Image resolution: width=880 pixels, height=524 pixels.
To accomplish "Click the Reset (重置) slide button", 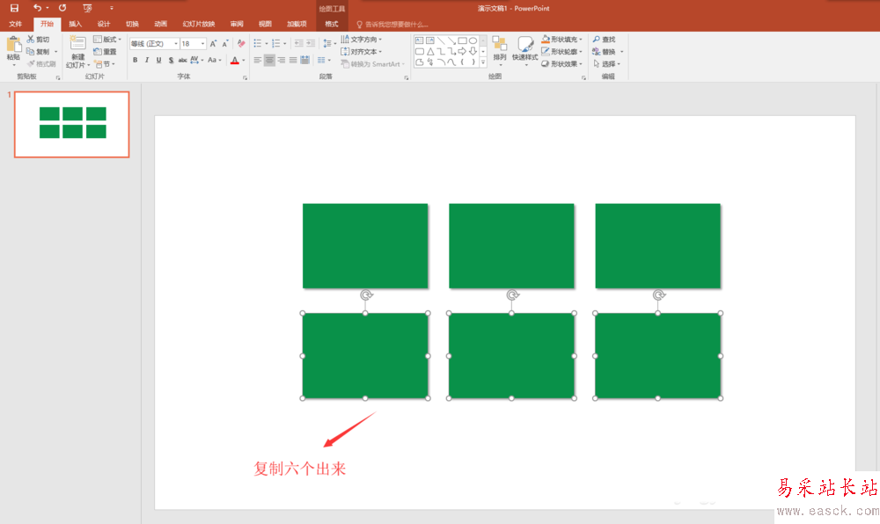I will click(x=105, y=52).
